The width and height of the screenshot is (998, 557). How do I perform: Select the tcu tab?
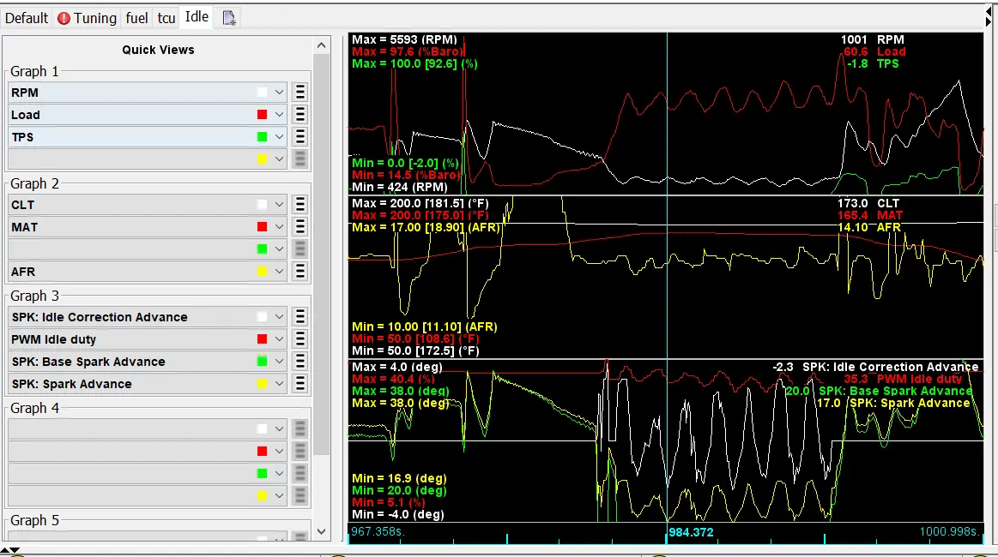[x=166, y=18]
